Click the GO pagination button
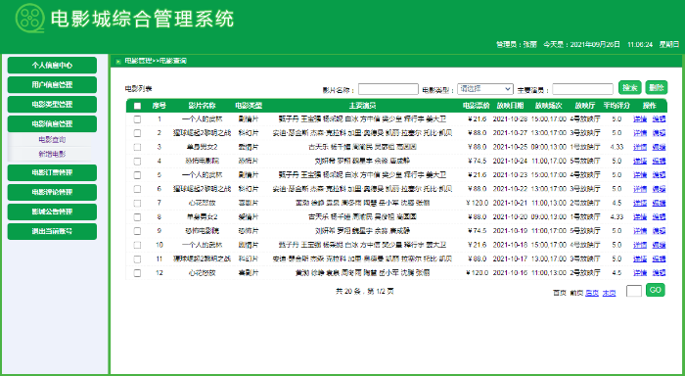This screenshot has height=376, width=685. pos(656,290)
